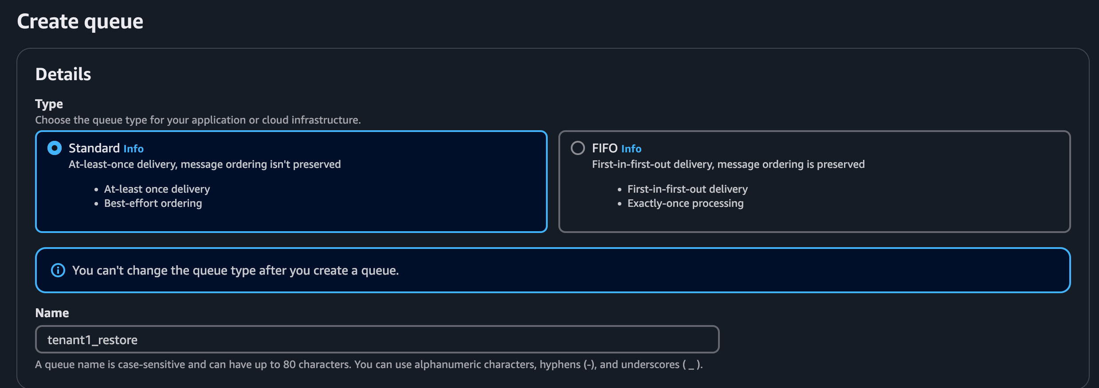
Task: Click Standard's 'ordering isn't preserved' description
Action: tap(204, 164)
